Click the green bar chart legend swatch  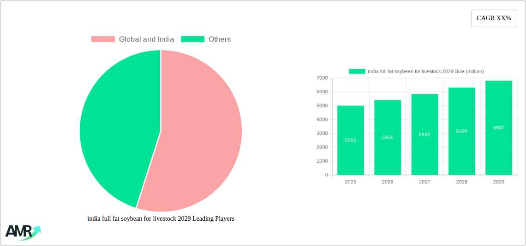pos(357,71)
